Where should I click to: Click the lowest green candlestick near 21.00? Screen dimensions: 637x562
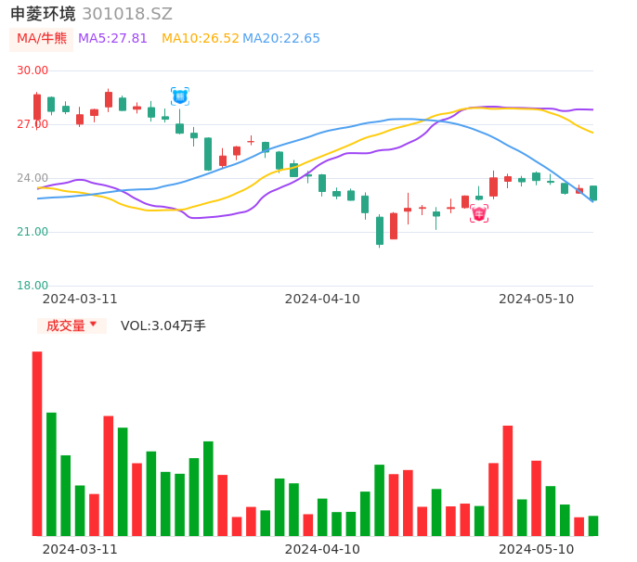(x=380, y=231)
